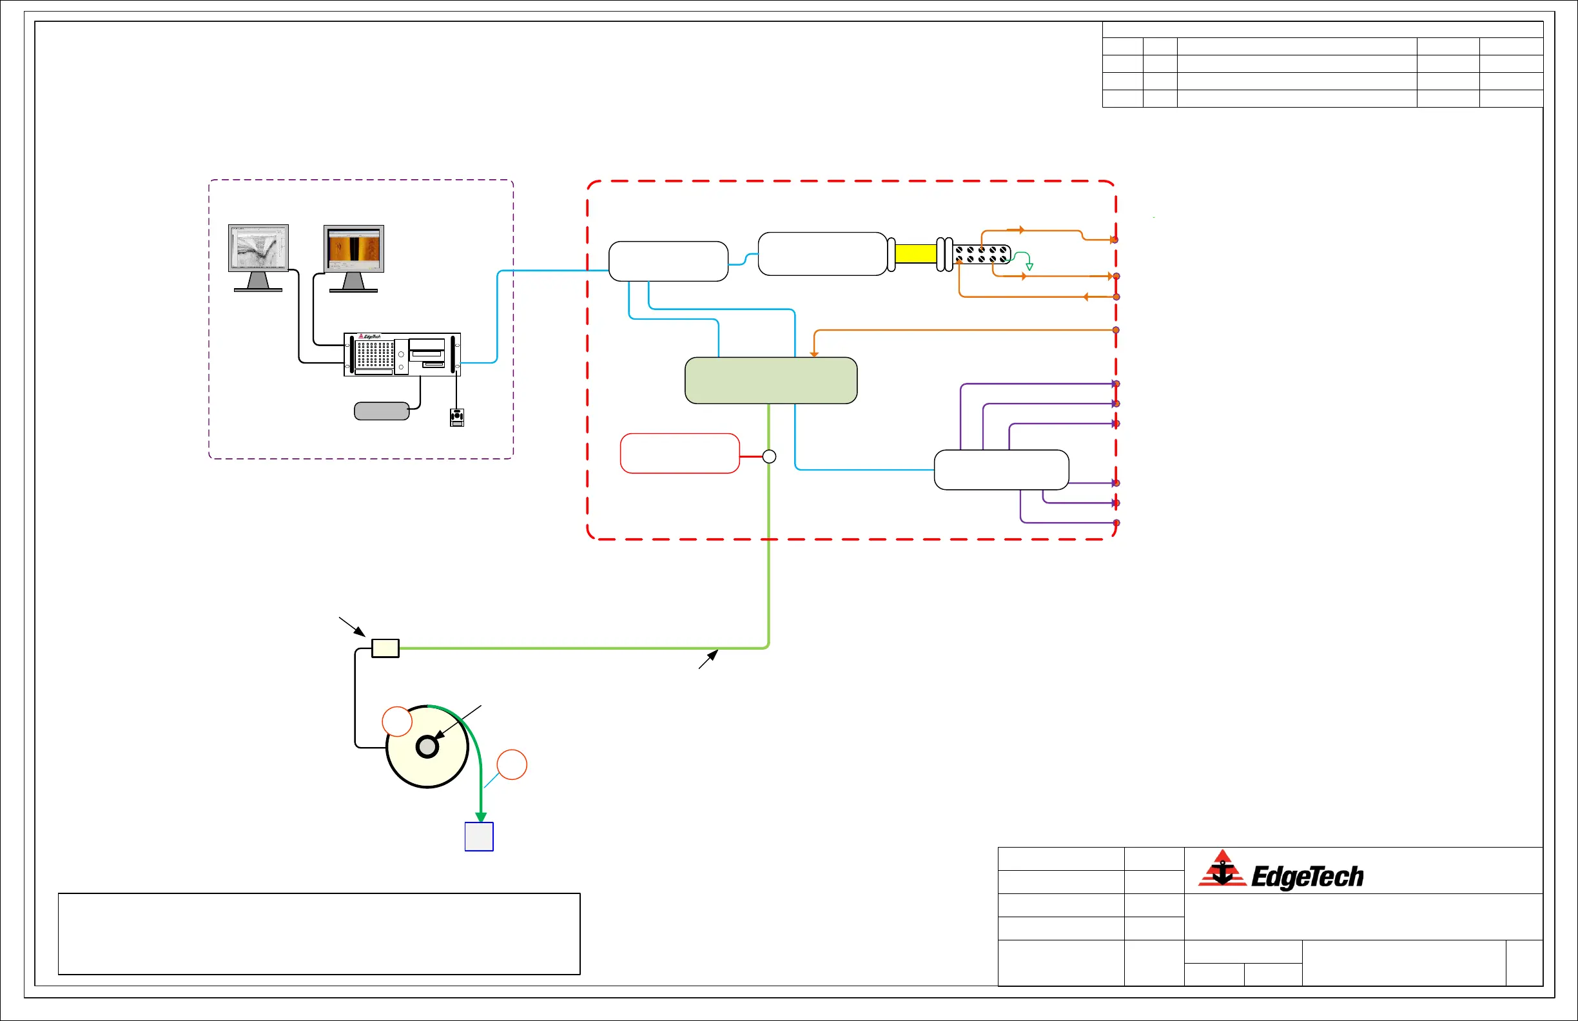
Task: Select the gray keyboard shape below the computer
Action: (x=382, y=411)
